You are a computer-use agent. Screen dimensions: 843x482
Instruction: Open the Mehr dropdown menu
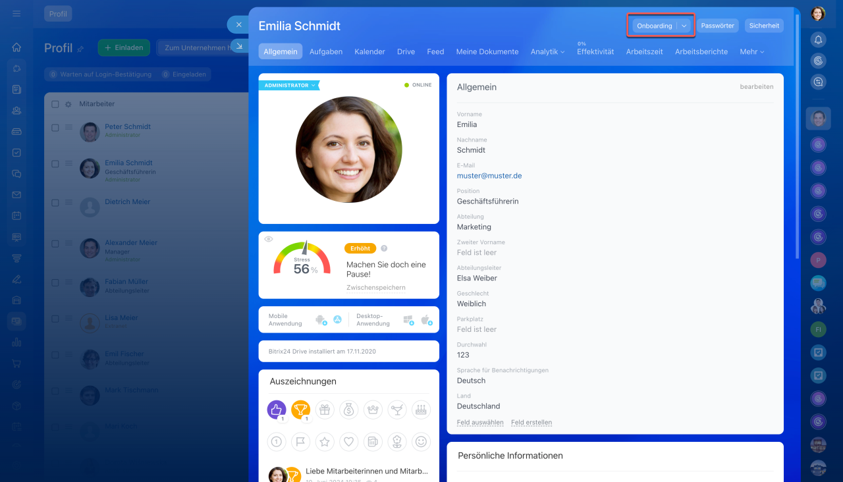coord(751,51)
